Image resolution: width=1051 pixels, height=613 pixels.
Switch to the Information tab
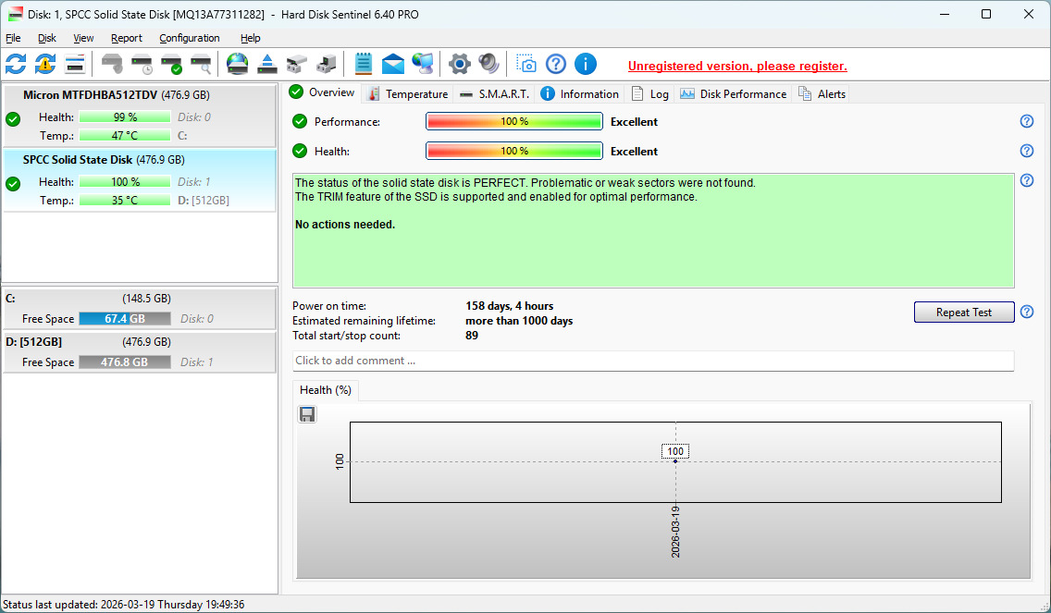click(580, 93)
